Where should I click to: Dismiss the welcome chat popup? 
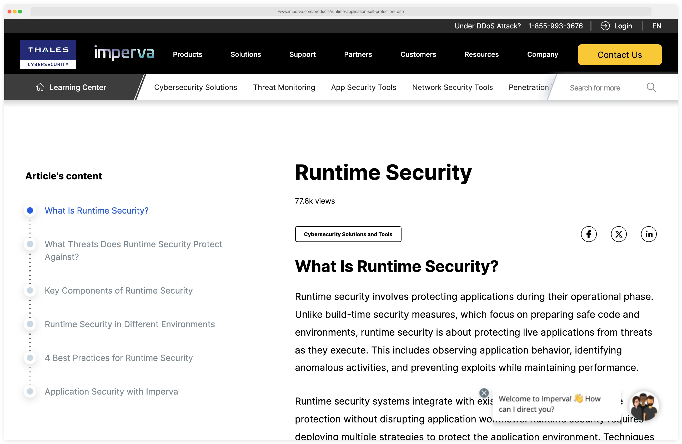[484, 393]
